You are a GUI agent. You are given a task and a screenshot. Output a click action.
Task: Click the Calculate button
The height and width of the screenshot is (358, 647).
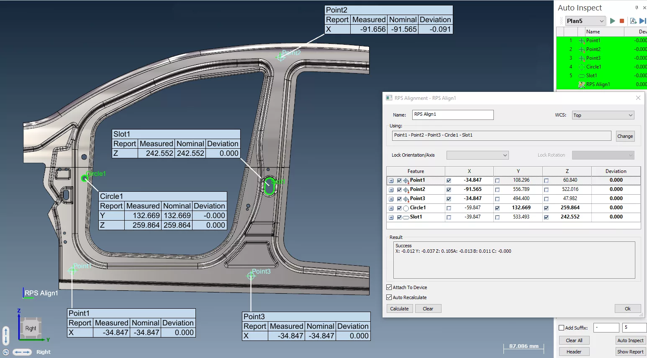[x=400, y=309]
